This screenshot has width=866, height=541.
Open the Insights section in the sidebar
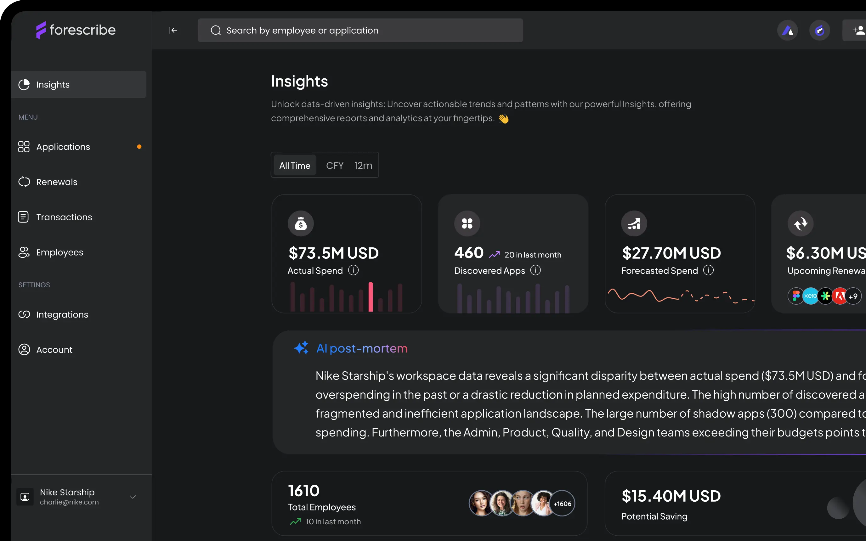tap(53, 84)
